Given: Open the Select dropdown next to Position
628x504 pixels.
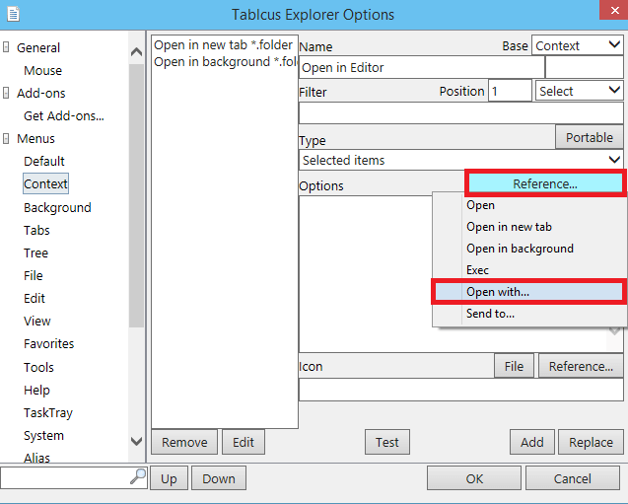Looking at the screenshot, I should point(579,91).
